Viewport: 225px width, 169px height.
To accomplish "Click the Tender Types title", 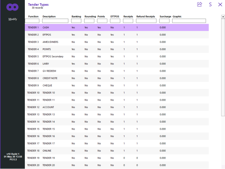I will point(38,5).
